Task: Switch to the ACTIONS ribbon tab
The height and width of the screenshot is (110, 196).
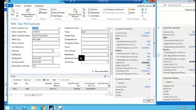Action: [x=28, y=6]
